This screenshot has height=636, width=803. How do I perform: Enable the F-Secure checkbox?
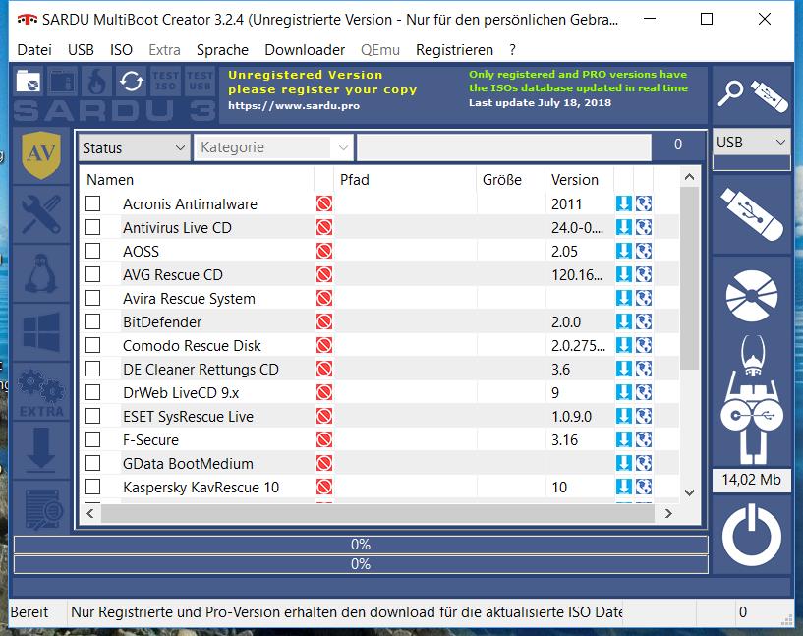(92, 439)
